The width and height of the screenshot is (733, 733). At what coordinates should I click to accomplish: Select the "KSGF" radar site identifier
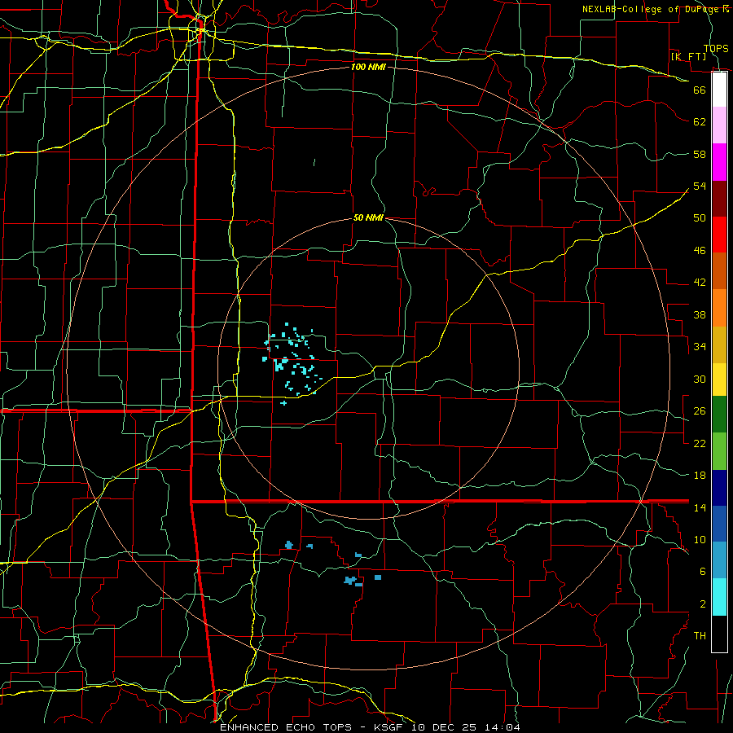(390, 727)
